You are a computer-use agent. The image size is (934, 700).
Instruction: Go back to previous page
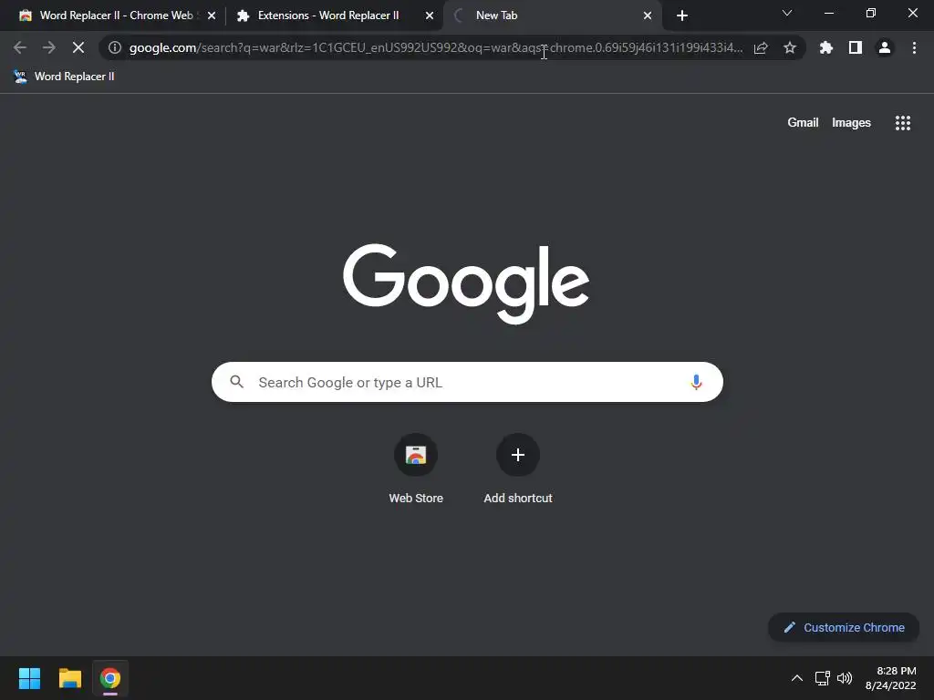click(x=20, y=47)
